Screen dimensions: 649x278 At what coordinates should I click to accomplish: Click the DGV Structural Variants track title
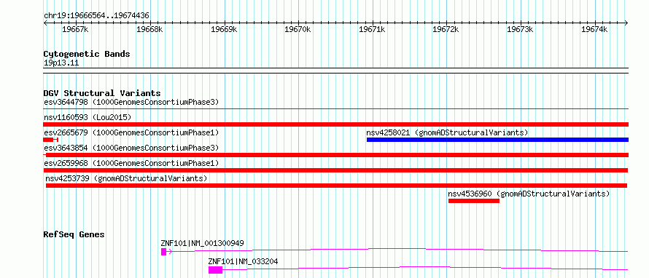coord(102,93)
